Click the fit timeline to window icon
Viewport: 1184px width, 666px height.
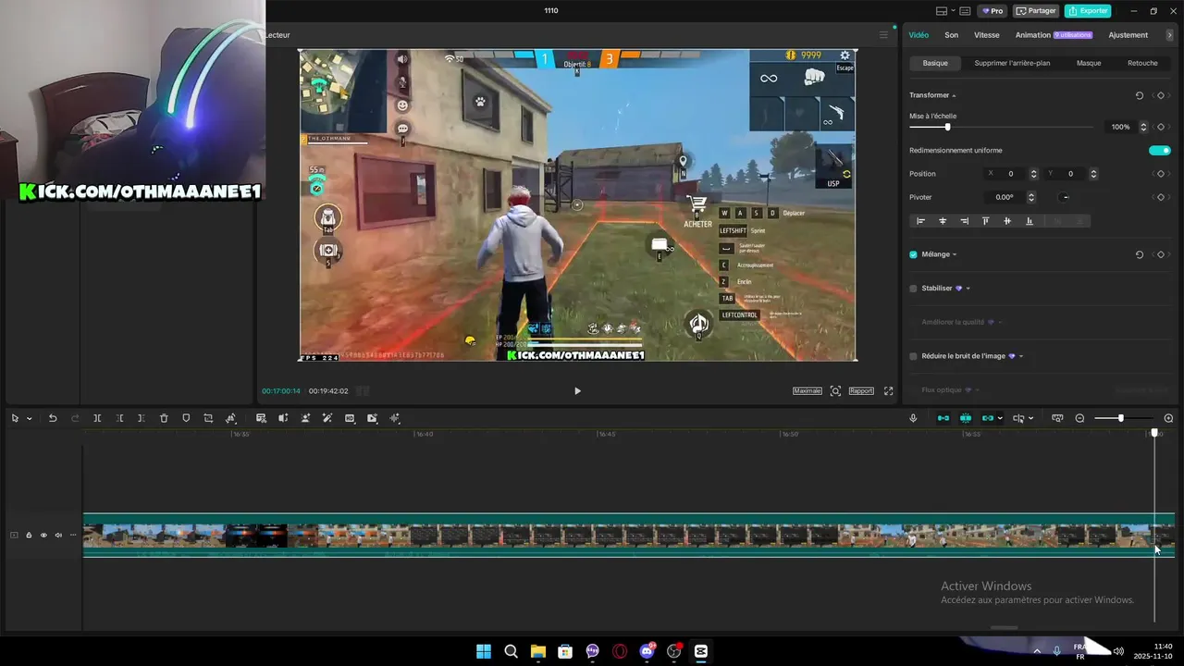1057,418
